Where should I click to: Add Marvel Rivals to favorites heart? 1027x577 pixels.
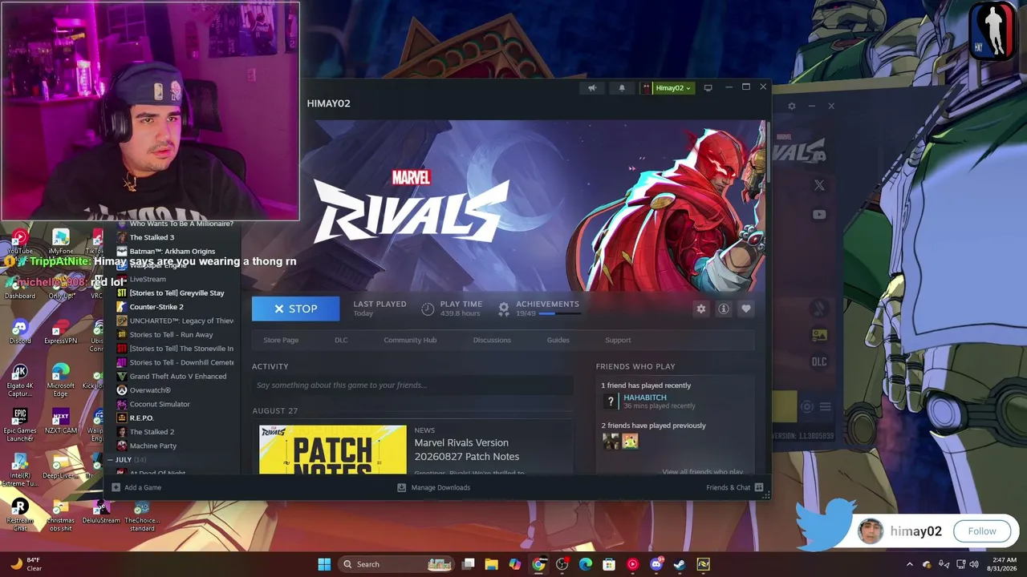coord(746,309)
